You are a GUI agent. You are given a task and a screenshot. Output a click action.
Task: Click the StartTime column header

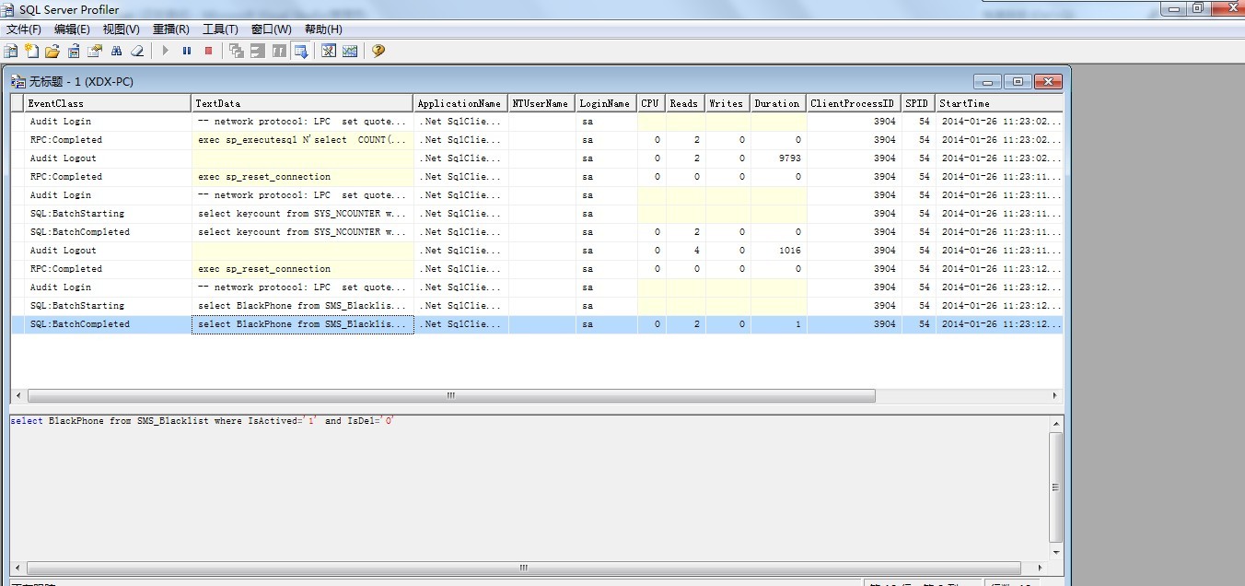click(999, 103)
